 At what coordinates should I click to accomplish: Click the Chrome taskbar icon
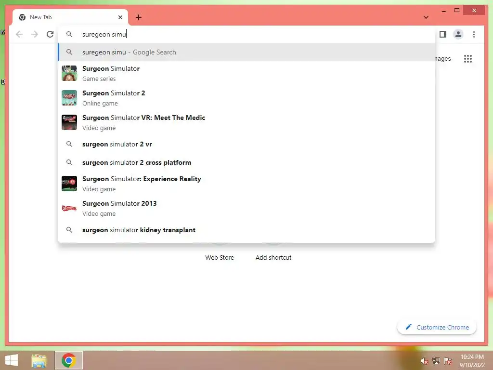69,360
